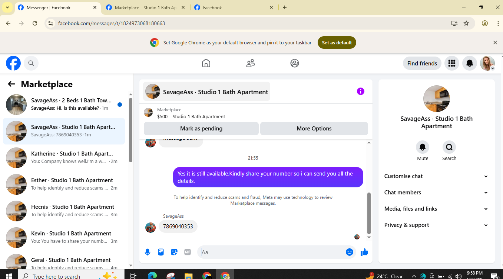This screenshot has height=279, width=503.
Task: Open Chrome tab search dropdown arrow
Action: pos(7,7)
